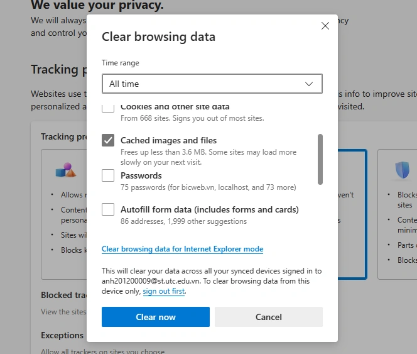The image size is (417, 354).
Task: Open Clear browsing data for Internet Explorer mode
Action: pyautogui.click(x=182, y=249)
